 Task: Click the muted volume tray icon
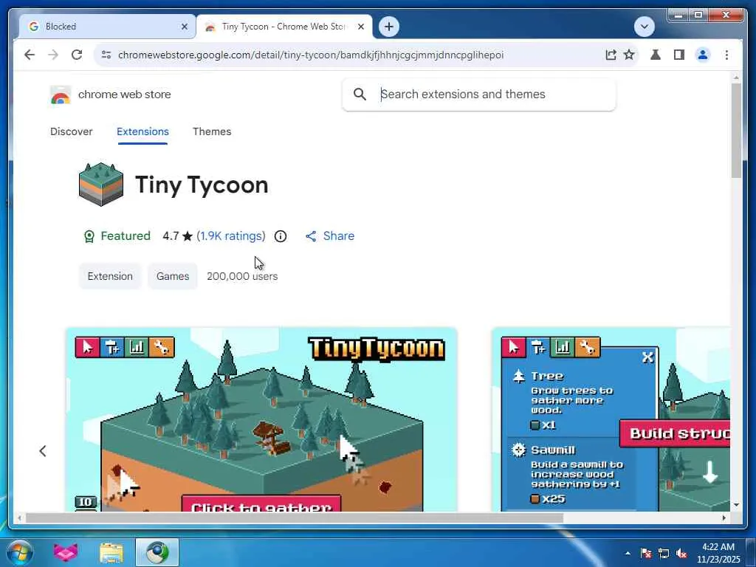click(x=681, y=553)
